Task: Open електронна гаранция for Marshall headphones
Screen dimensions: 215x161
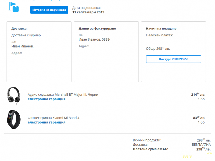Action: [46, 99]
